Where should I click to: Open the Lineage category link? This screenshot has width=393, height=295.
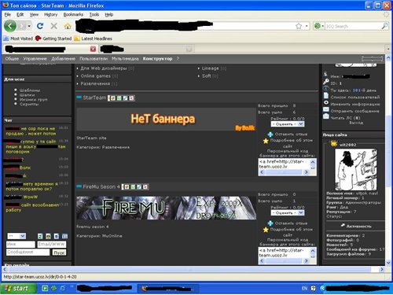[x=210, y=68]
